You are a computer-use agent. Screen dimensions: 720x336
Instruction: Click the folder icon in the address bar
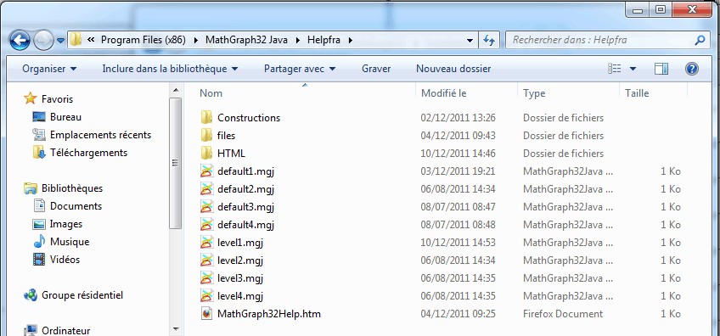point(76,40)
